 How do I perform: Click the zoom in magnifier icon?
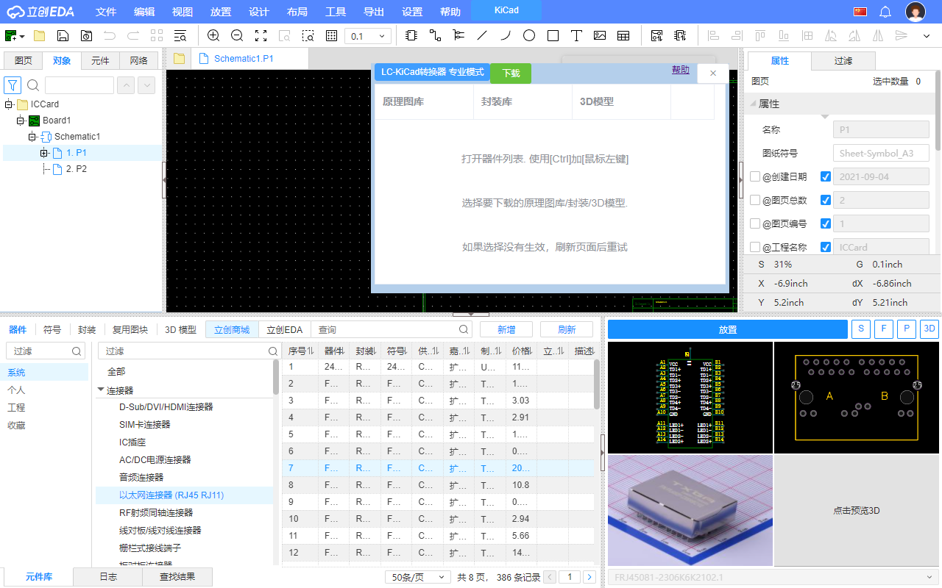pyautogui.click(x=213, y=35)
